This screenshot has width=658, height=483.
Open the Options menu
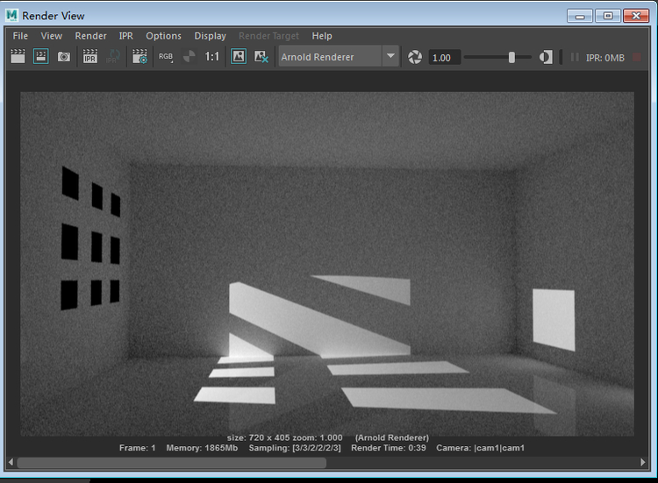164,36
